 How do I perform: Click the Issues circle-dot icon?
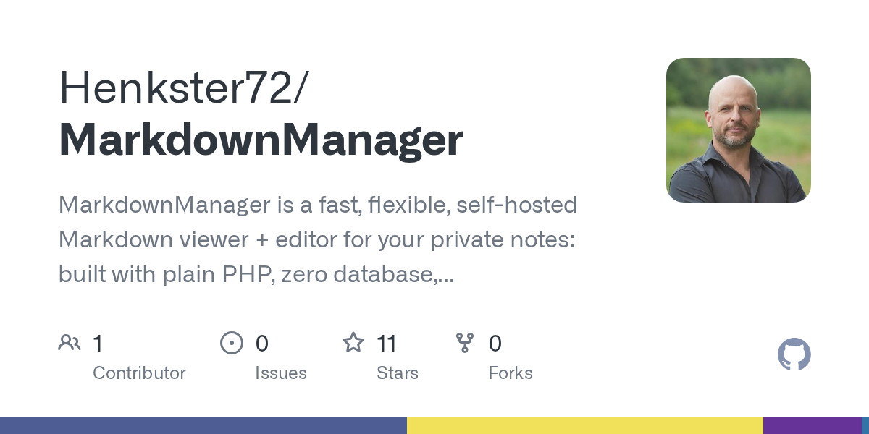click(x=232, y=343)
